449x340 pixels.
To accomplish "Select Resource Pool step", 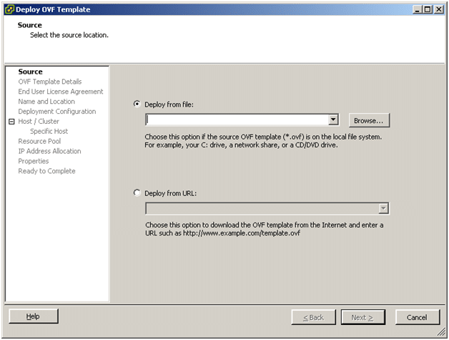I will pos(39,142).
